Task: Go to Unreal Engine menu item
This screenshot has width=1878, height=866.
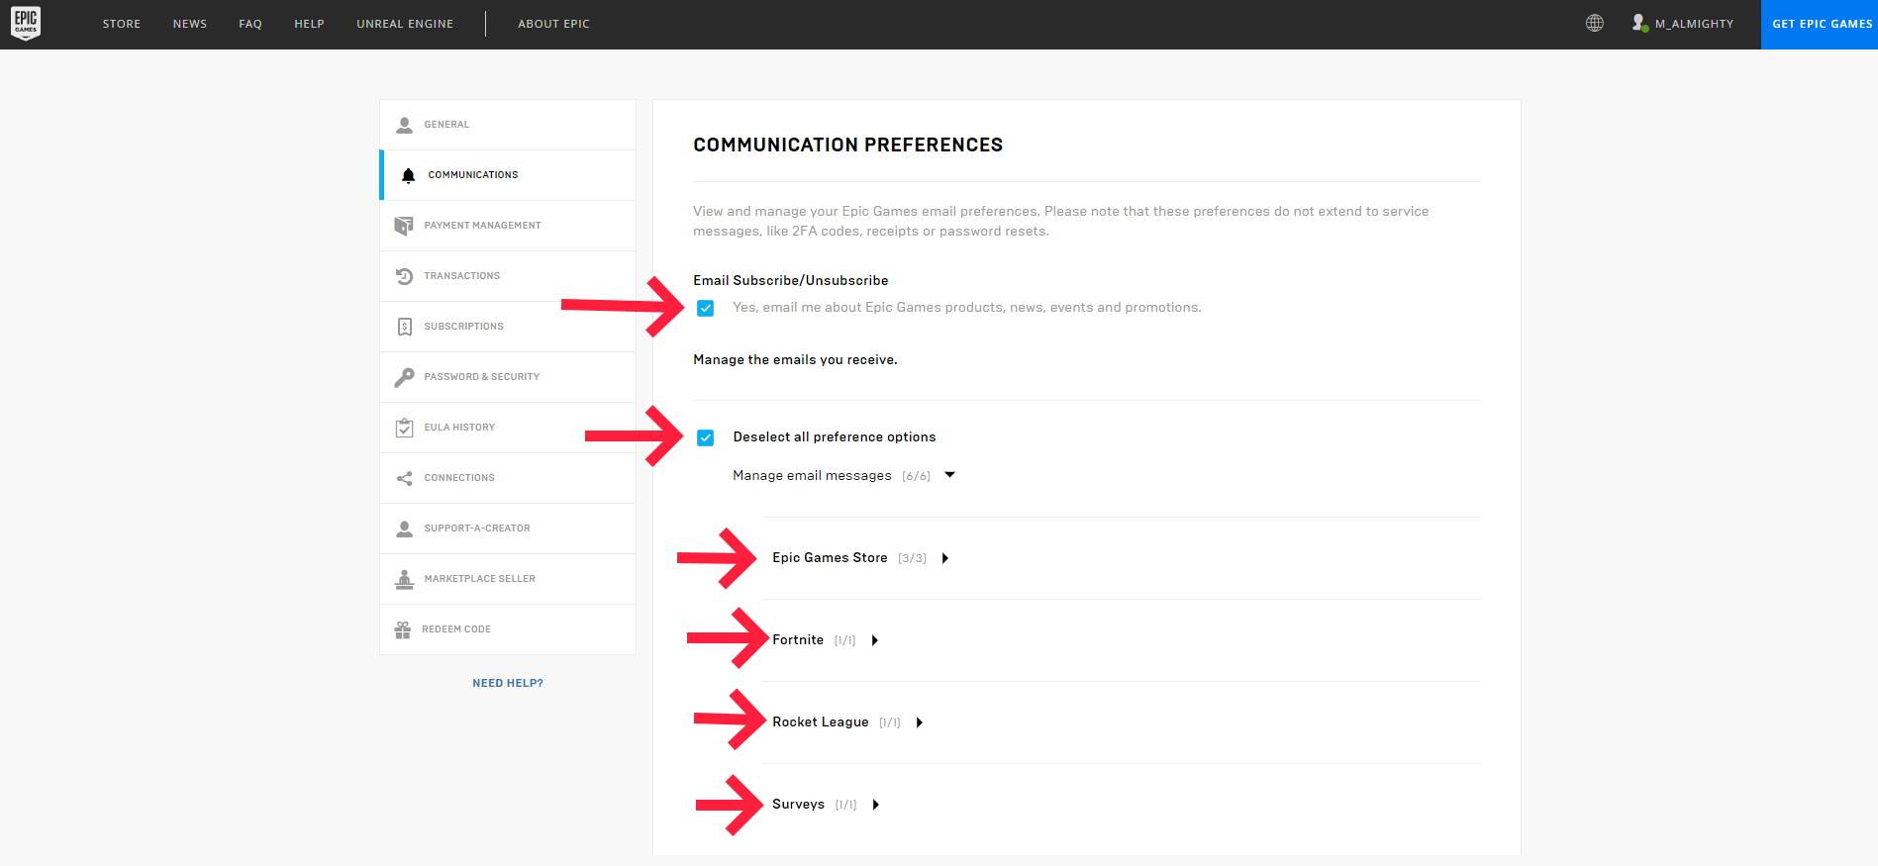Action: point(405,24)
